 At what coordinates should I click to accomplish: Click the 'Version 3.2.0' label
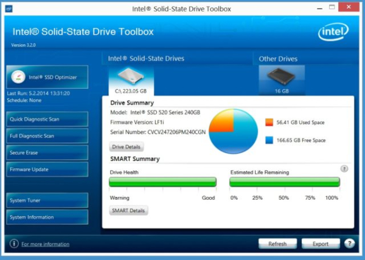(x=23, y=45)
